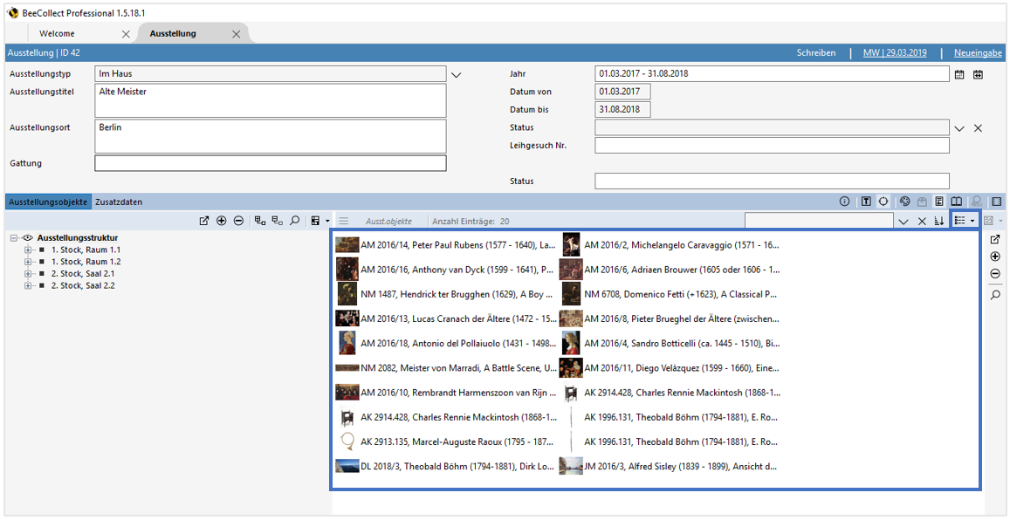
Task: Open the list view mode dropdown
Action: [965, 222]
